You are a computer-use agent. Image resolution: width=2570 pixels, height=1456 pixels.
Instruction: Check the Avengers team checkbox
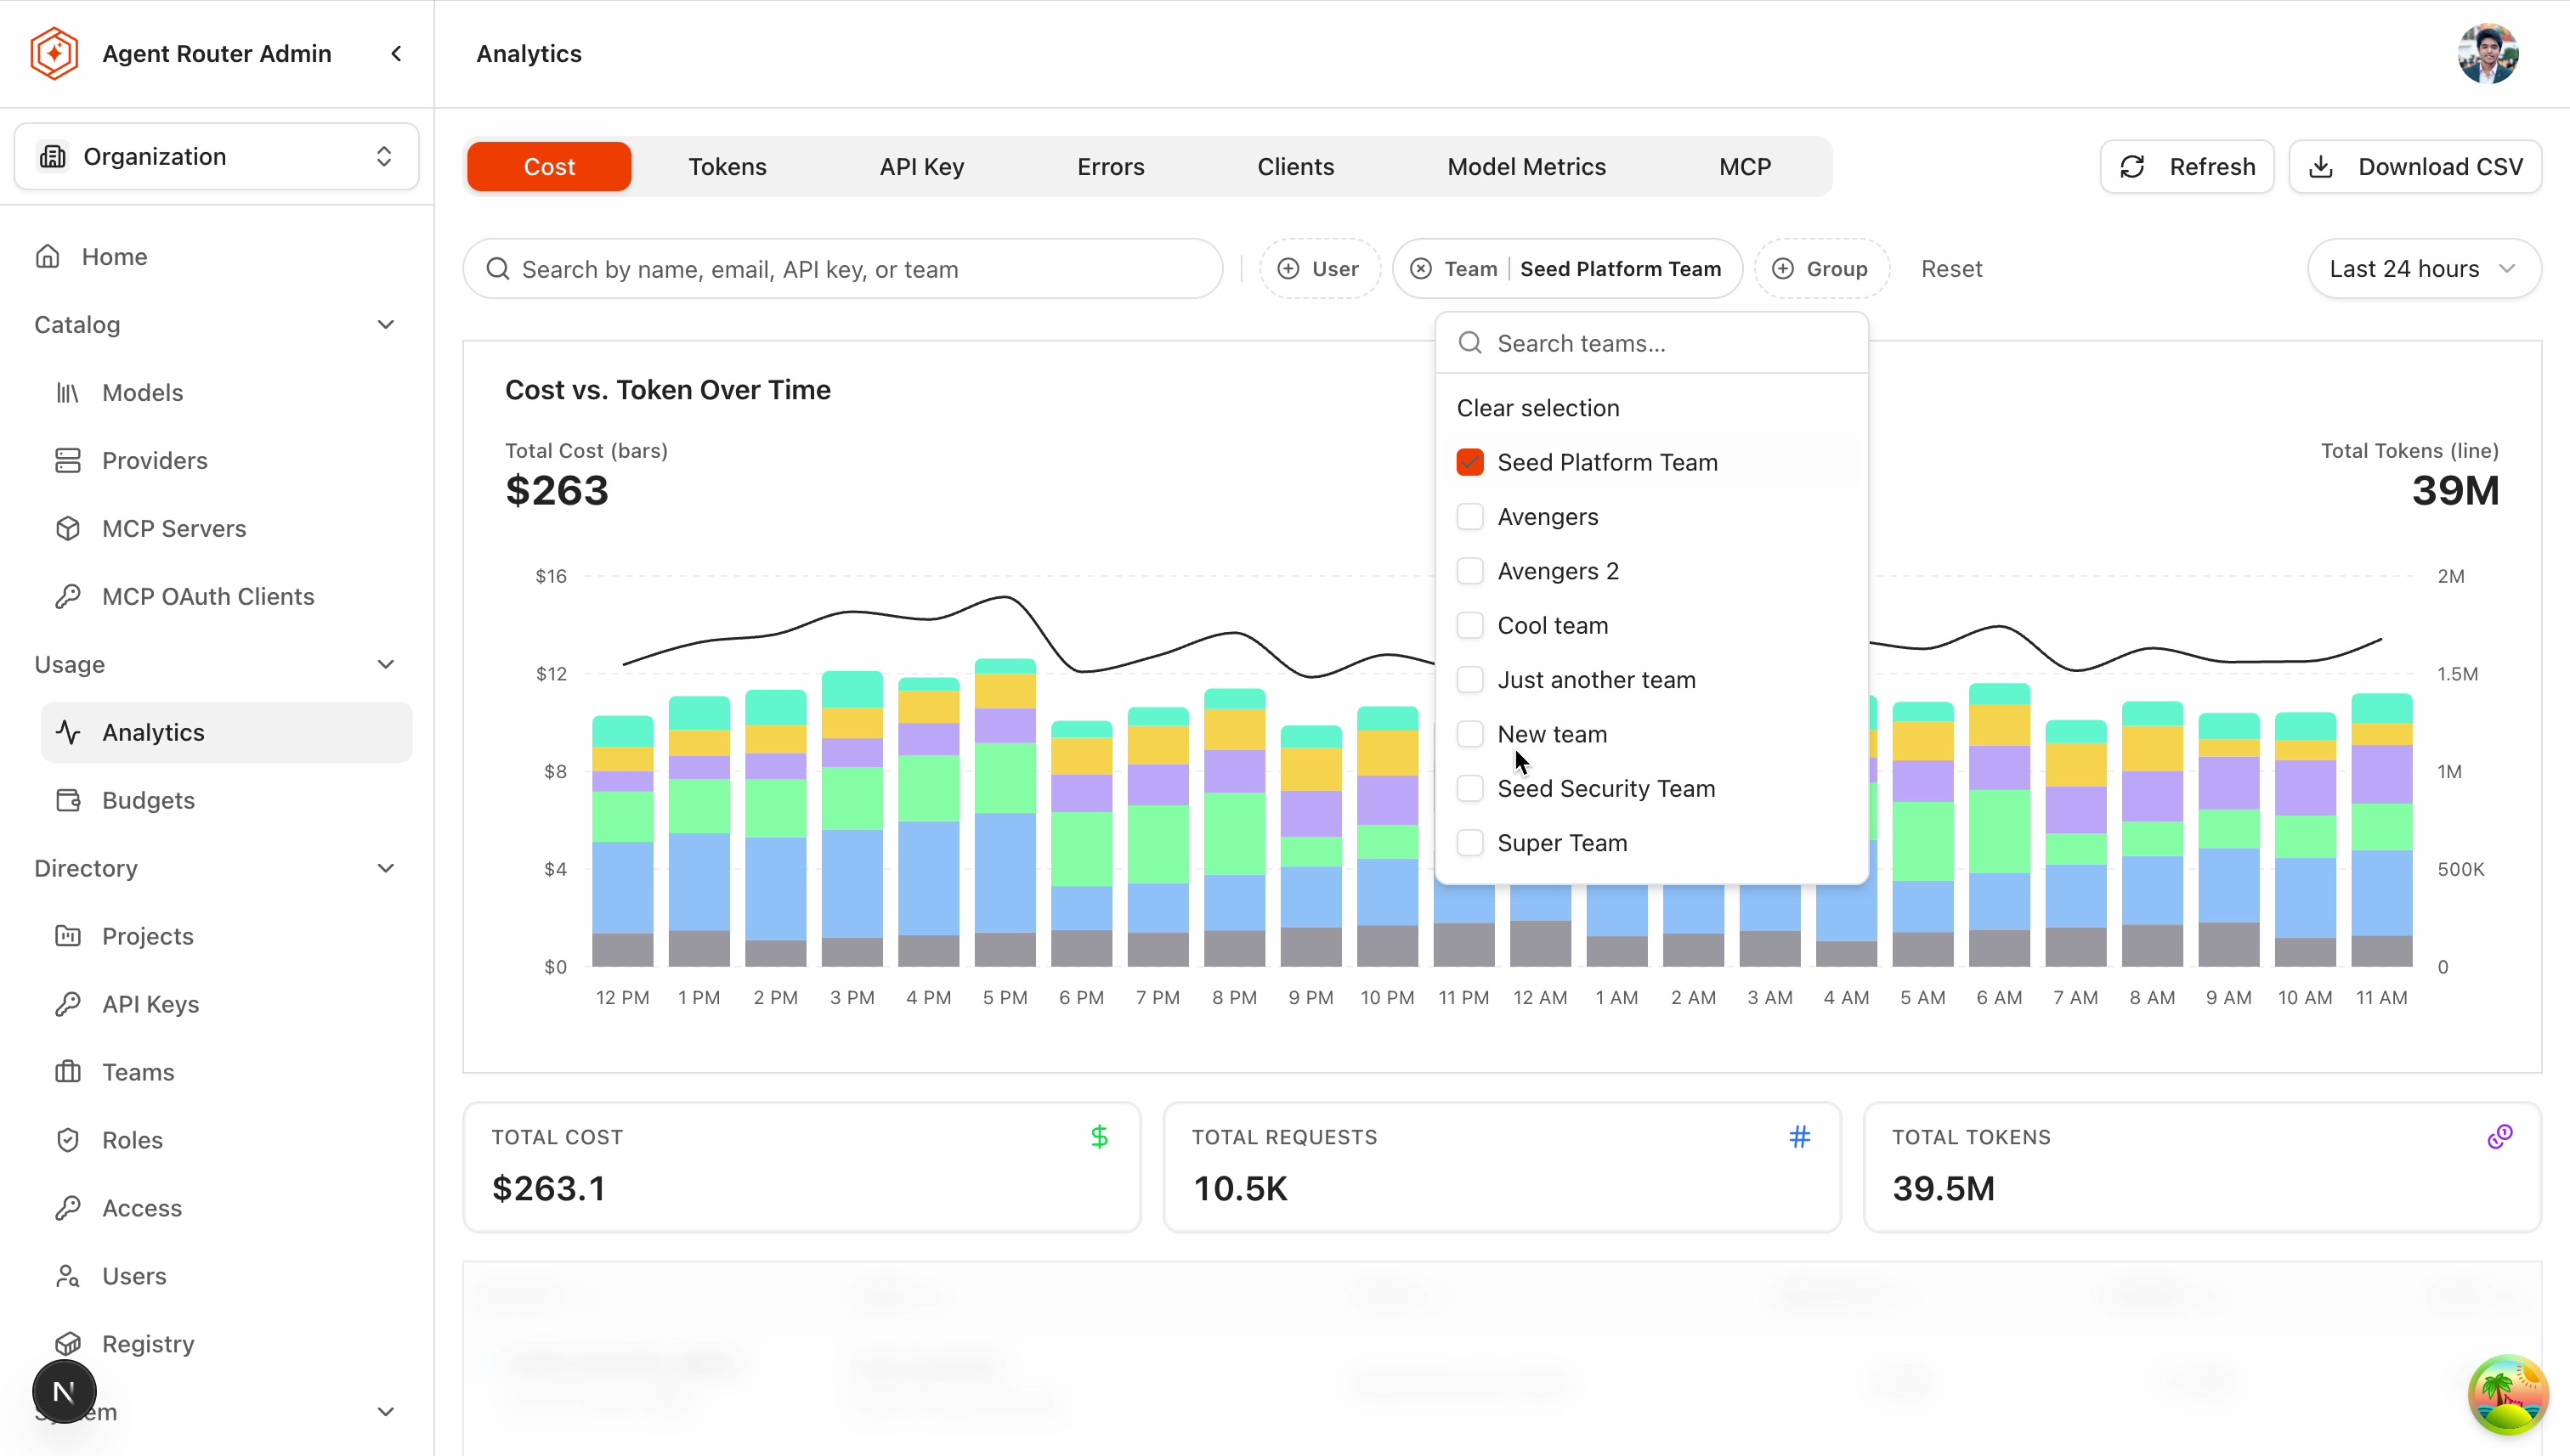[x=1469, y=517]
